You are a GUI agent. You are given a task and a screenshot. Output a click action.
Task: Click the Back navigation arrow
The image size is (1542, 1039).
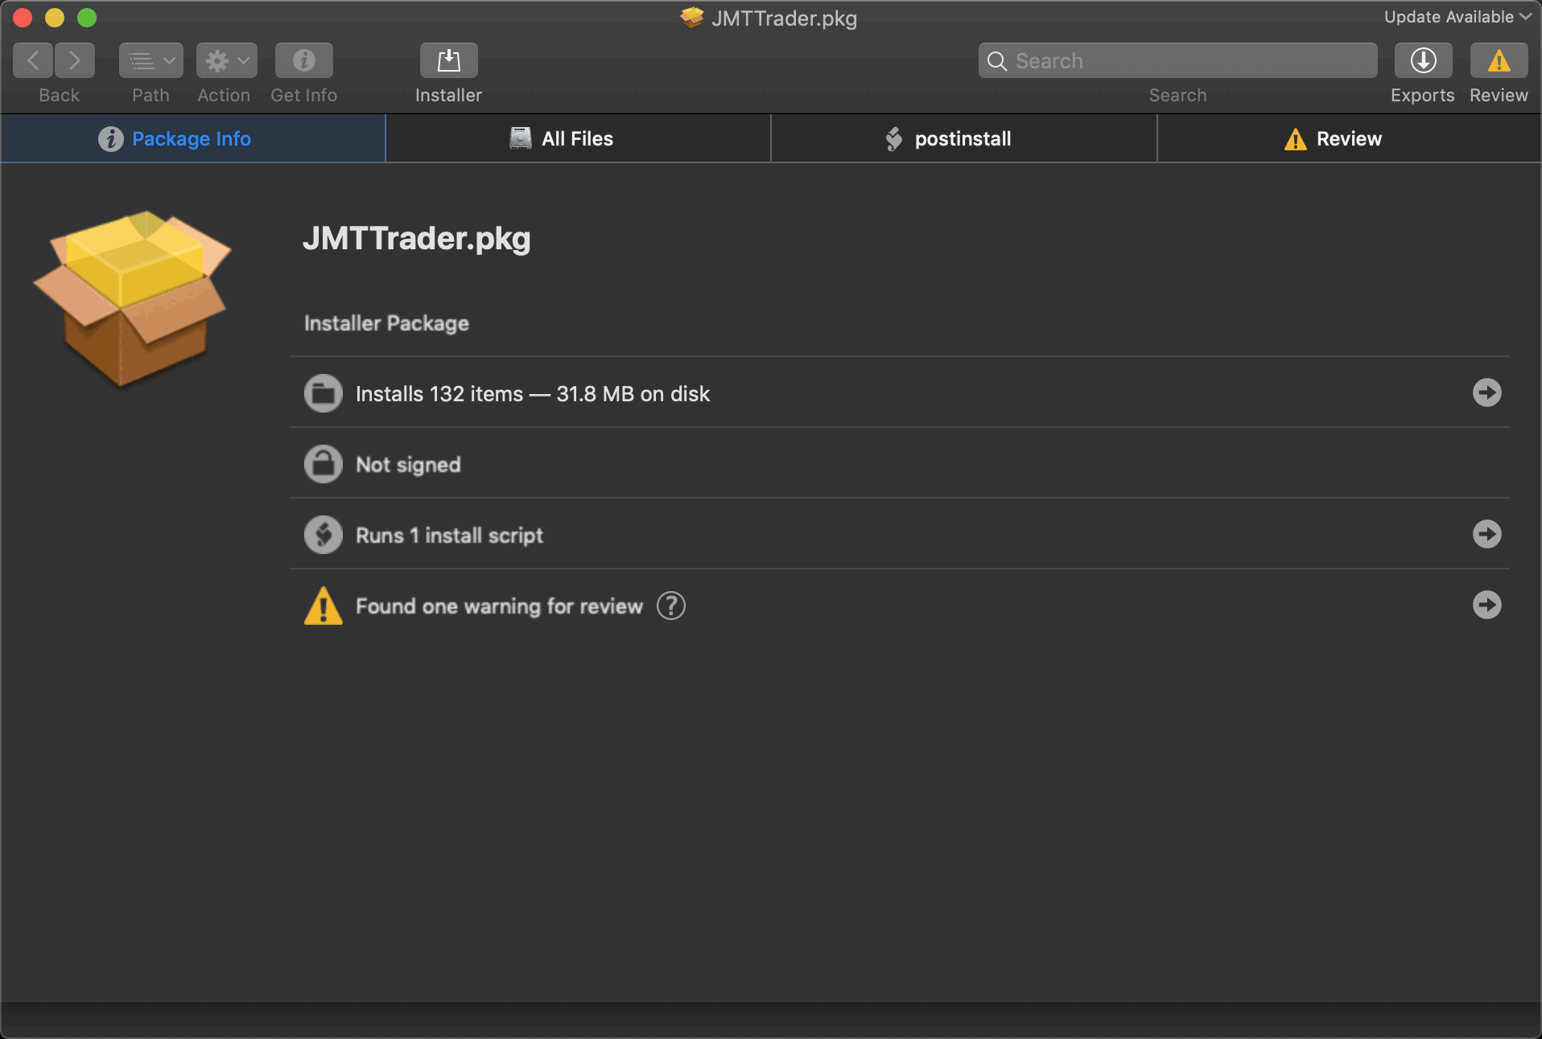pyautogui.click(x=33, y=61)
